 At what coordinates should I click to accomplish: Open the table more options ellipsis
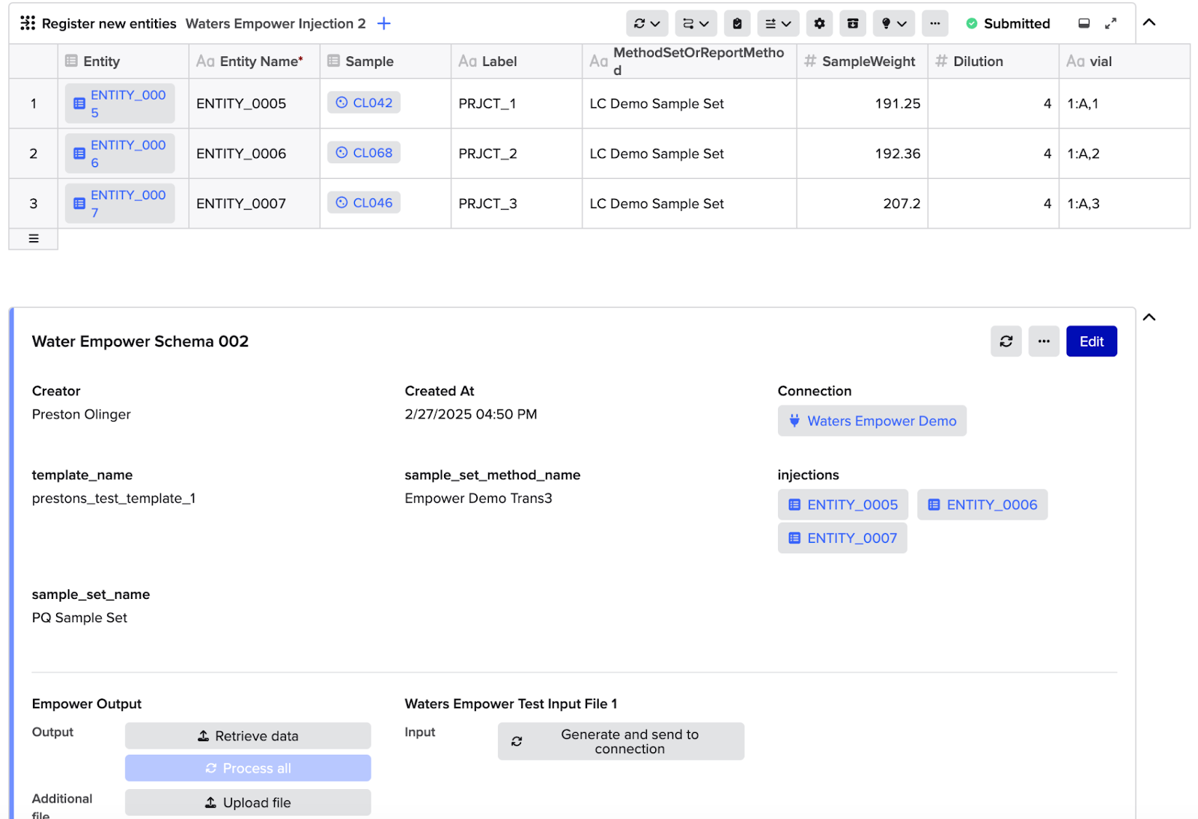coord(935,23)
